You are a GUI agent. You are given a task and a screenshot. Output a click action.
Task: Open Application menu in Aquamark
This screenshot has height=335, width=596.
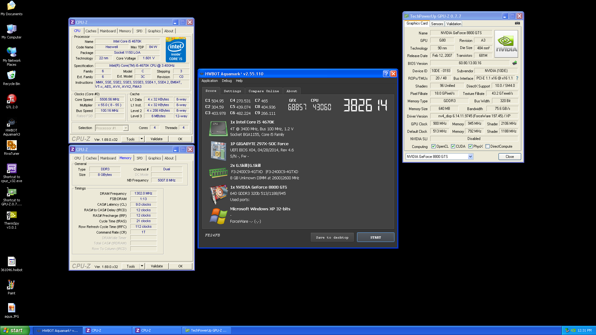(210, 81)
